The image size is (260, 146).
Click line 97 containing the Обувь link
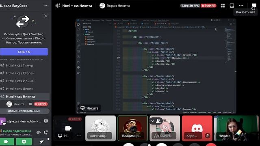[170, 58]
